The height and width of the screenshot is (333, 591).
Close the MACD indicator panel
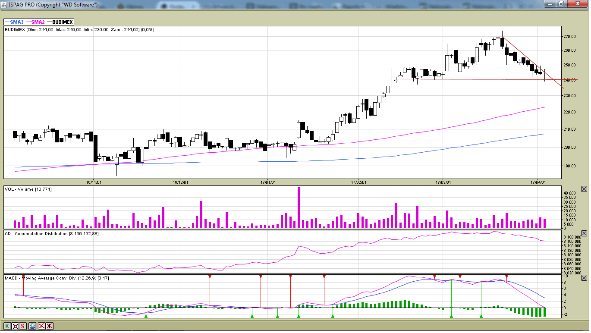(584, 278)
